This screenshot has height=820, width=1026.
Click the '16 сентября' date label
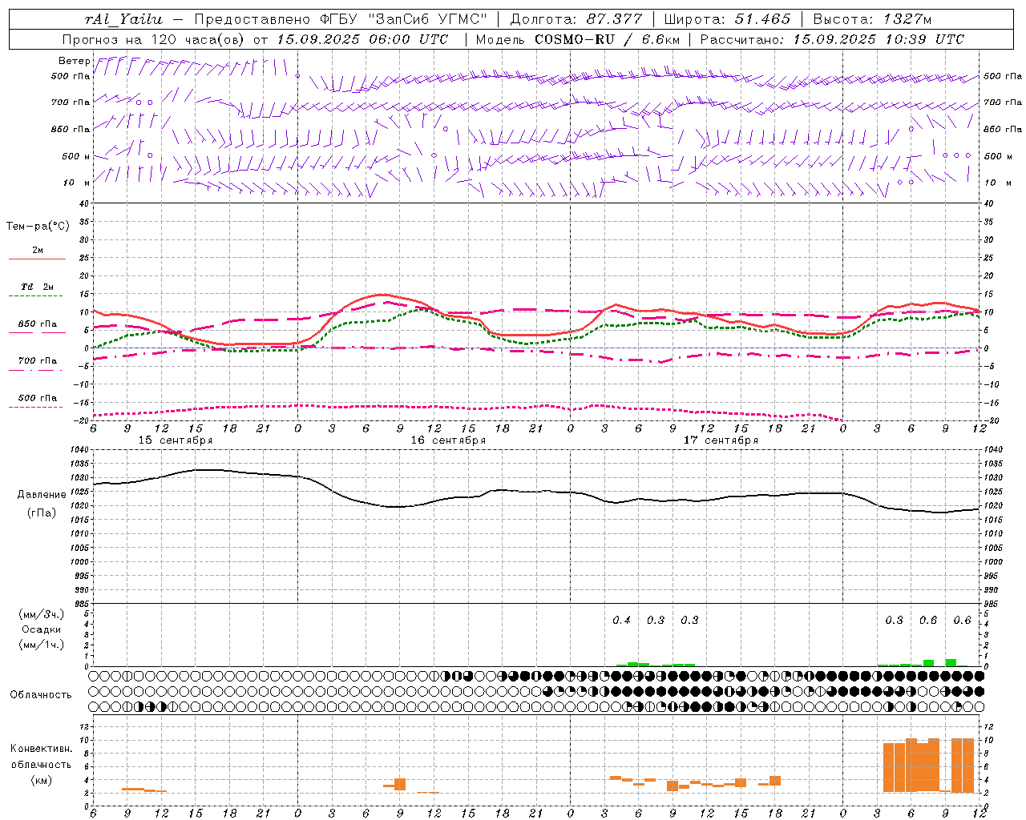point(448,440)
